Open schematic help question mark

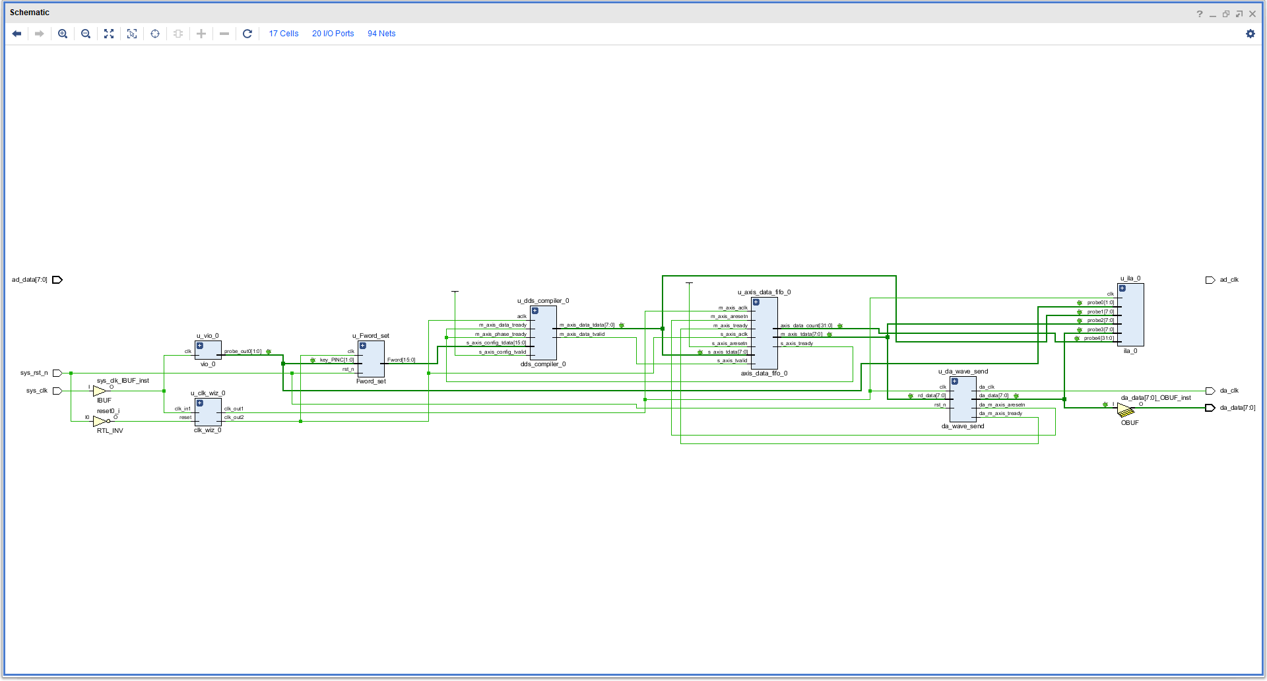[x=1200, y=14]
